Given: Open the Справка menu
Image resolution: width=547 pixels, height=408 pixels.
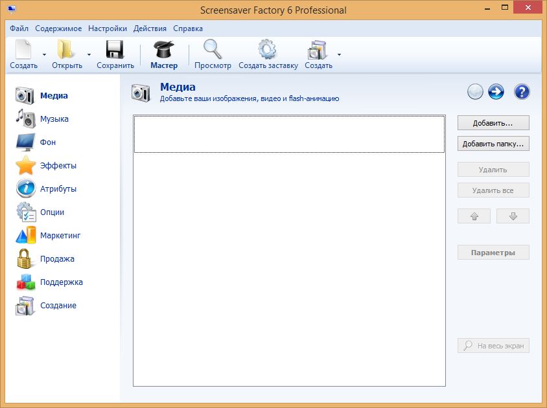Looking at the screenshot, I should [x=188, y=28].
